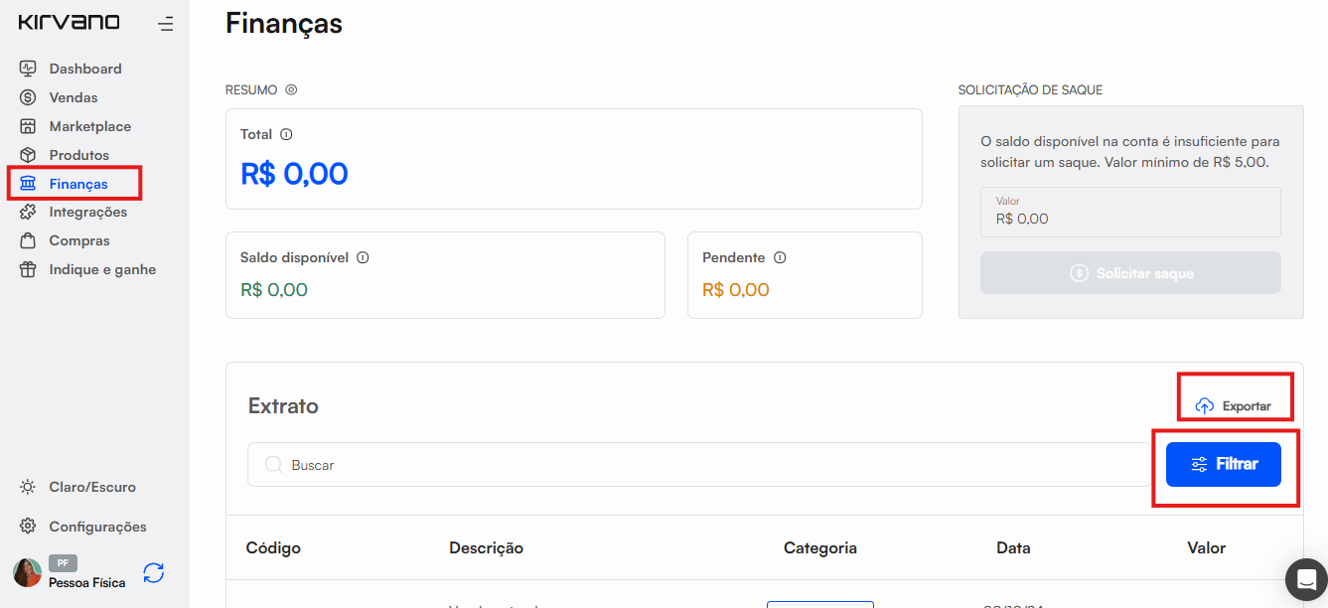Click the info icon next to Pendente

(x=780, y=257)
